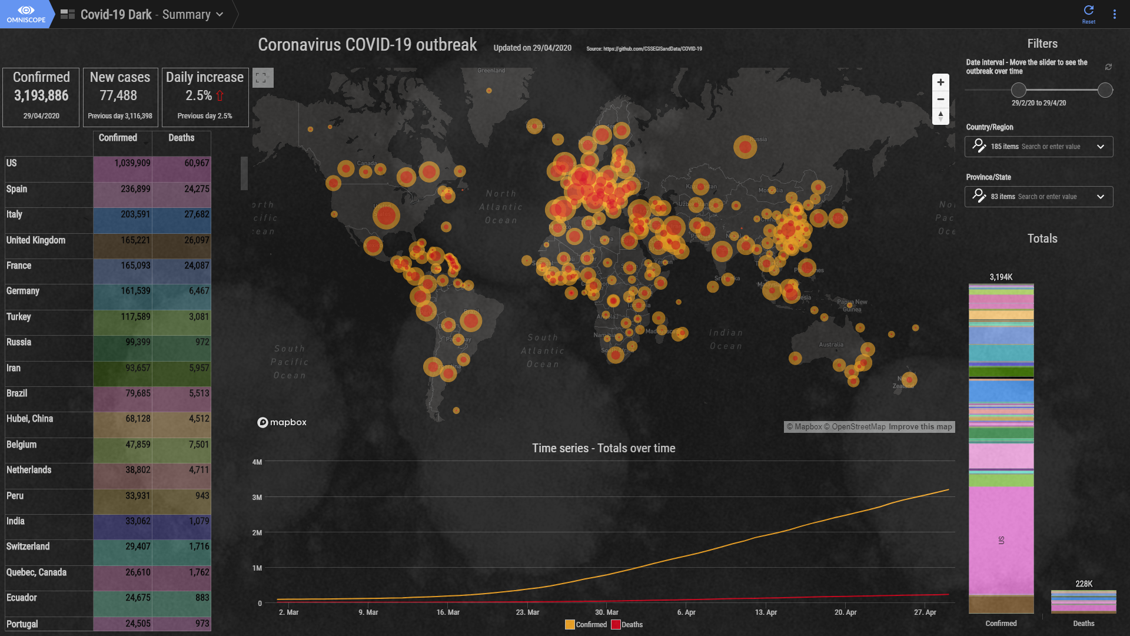
Task: Sort the table by the Confirmed column header
Action: tap(118, 138)
